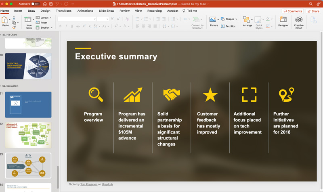Collapse the 50. Ecosystem section
Screen dimensions: 323x192
pos(1,86)
